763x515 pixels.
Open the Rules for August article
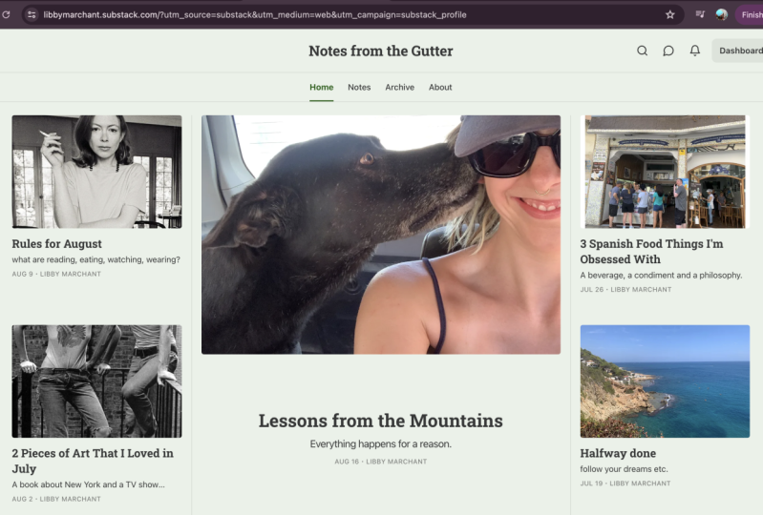pos(57,244)
